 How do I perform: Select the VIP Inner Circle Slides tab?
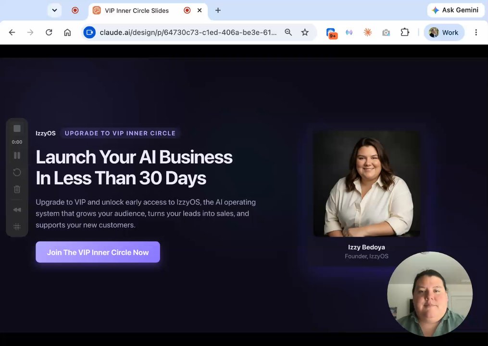(137, 11)
